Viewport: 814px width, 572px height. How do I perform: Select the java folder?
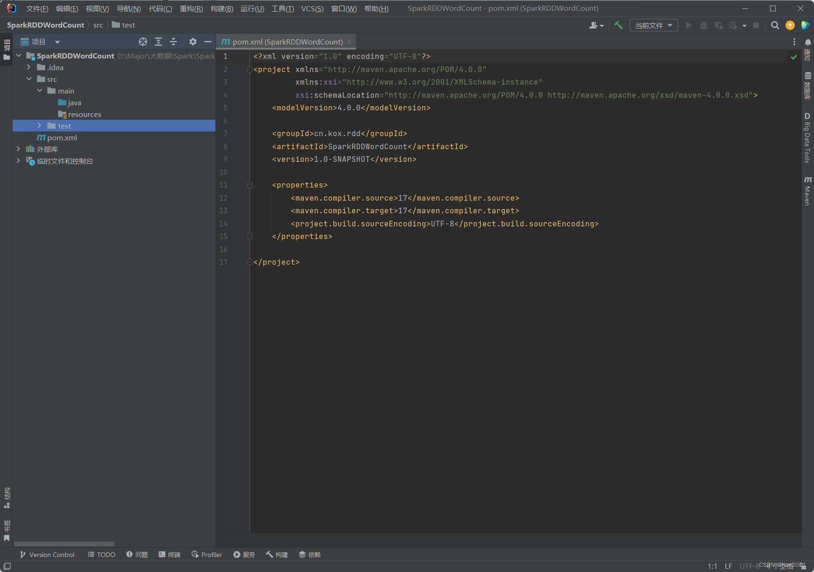coord(70,102)
